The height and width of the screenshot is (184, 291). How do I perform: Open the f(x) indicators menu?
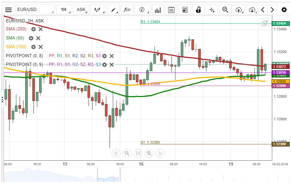pos(127,10)
